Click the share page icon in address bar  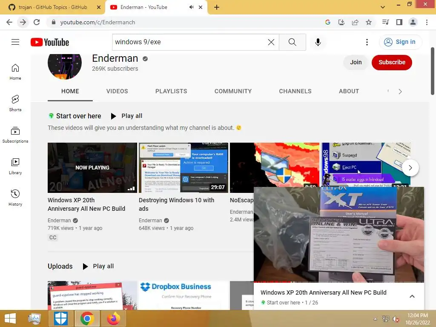355,22
